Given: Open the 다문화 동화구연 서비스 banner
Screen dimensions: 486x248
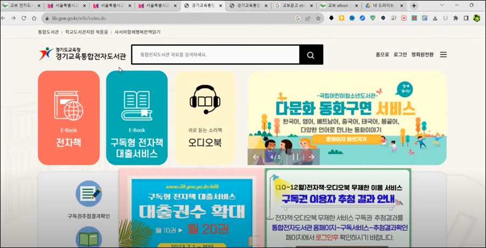Looking at the screenshot, I should click(347, 118).
